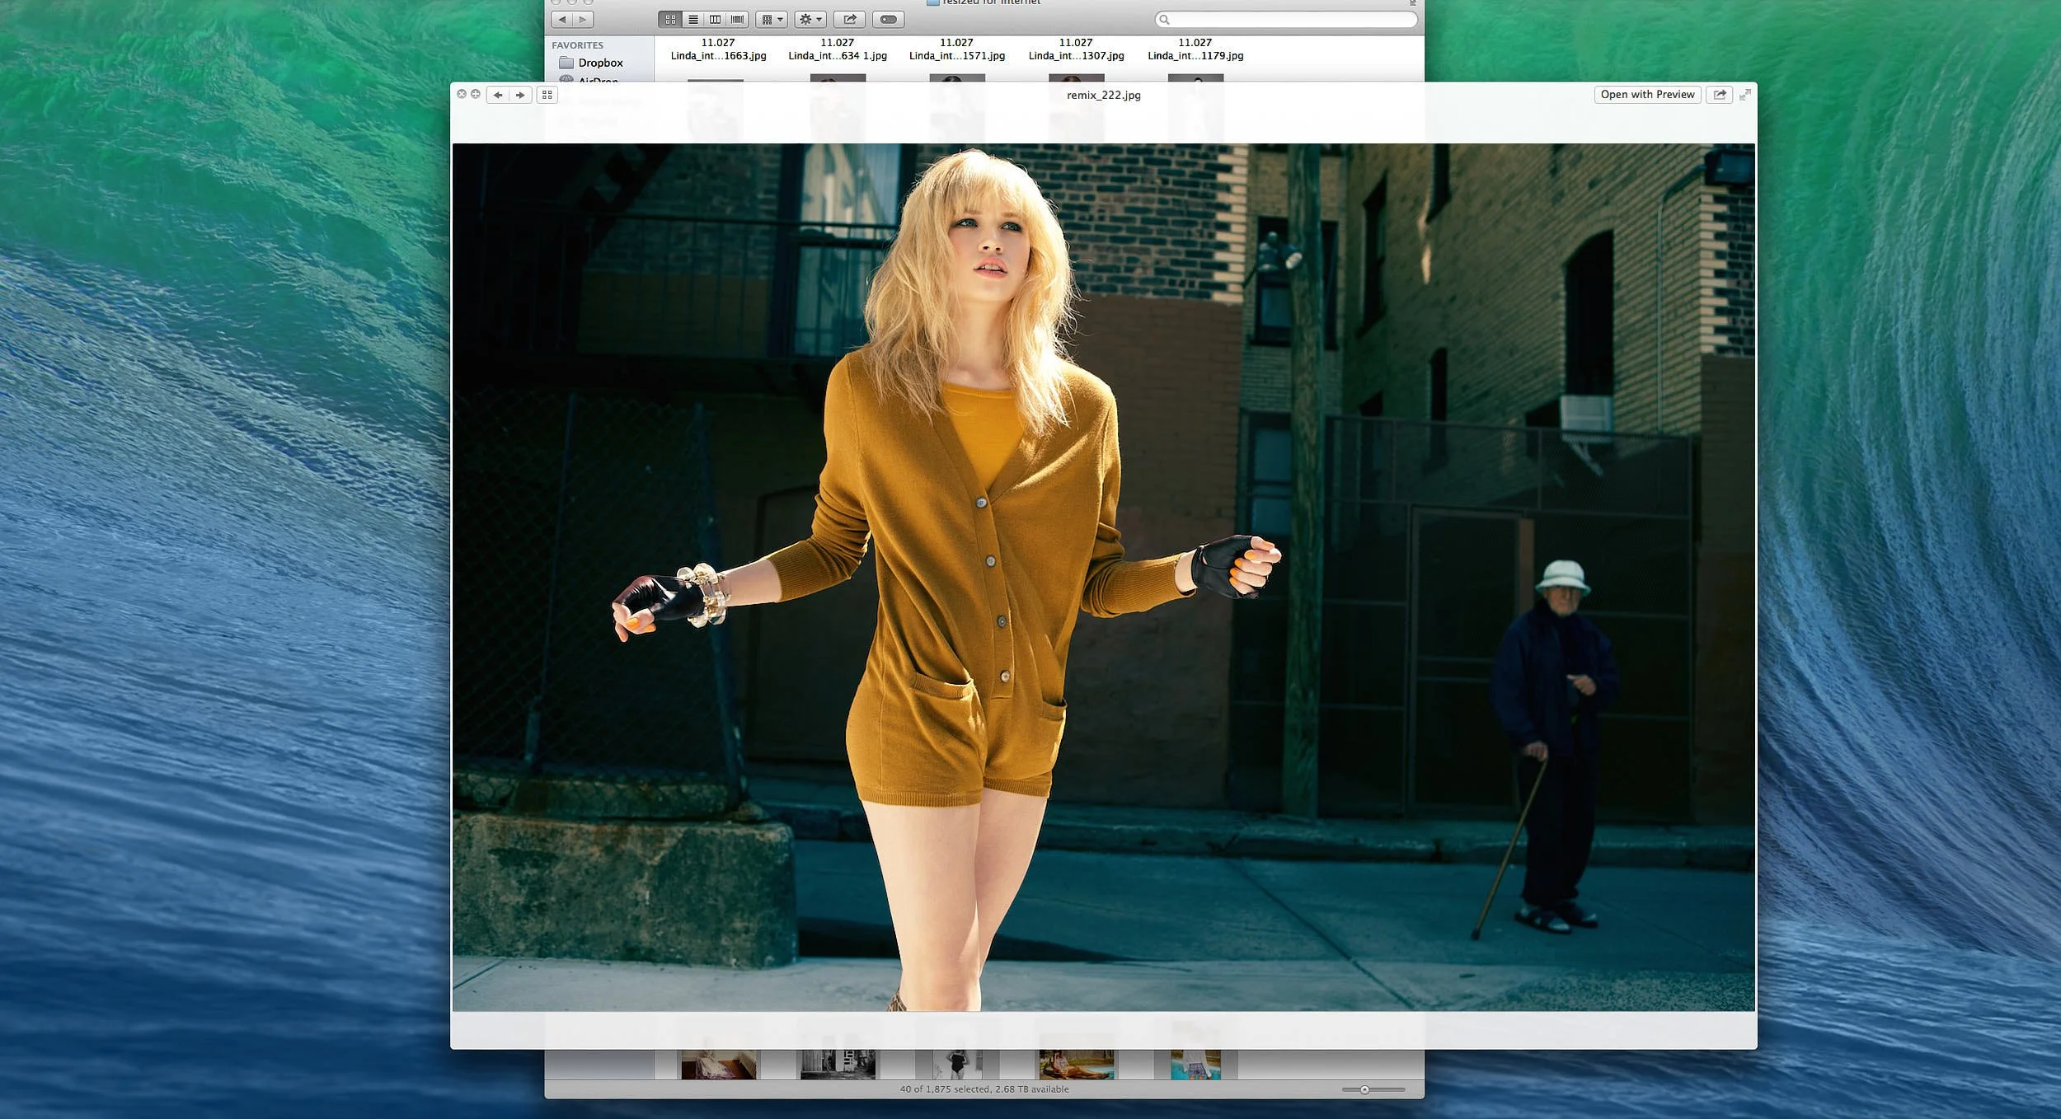2061x1119 pixels.
Task: Expand the FAVORITES section in the sidebar
Action: [578, 44]
